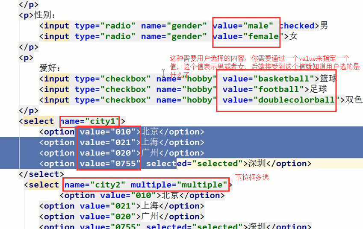Click the closing </option> tag on city1 上海 line

pos(182,143)
